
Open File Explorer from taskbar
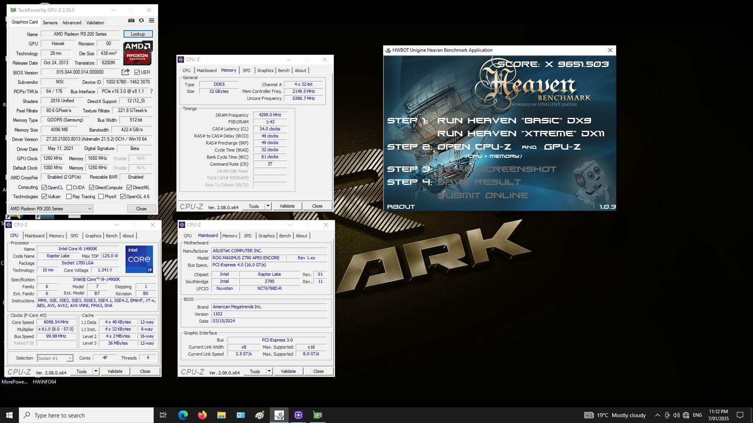(221, 415)
